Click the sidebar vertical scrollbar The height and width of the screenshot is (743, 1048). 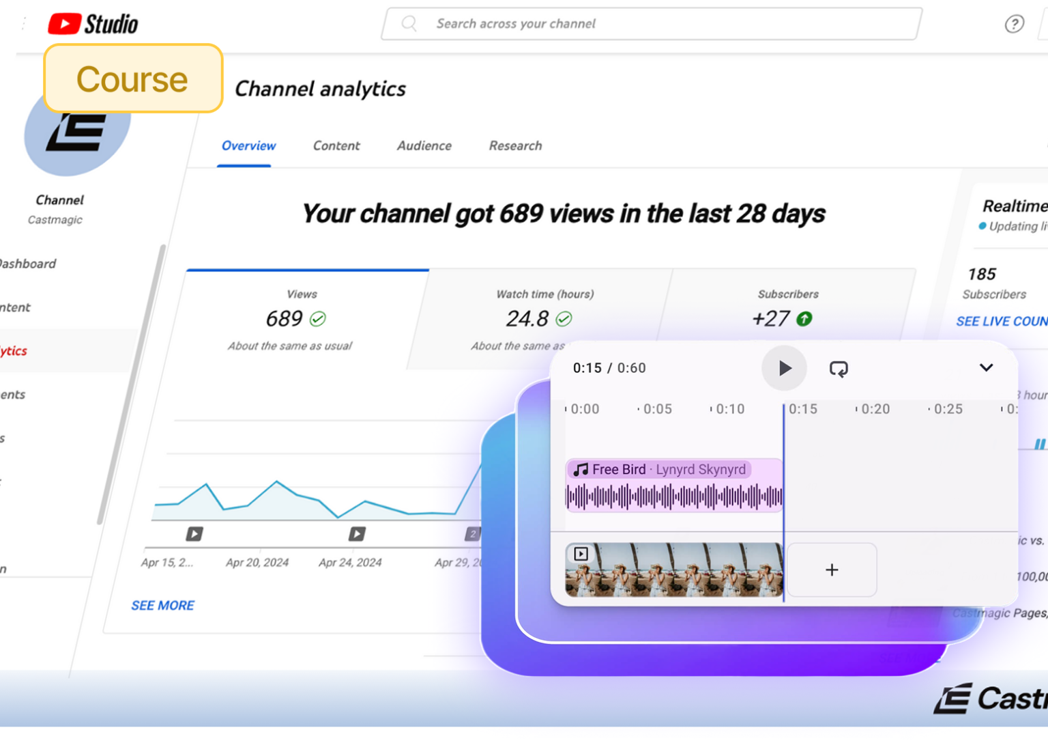coord(131,382)
